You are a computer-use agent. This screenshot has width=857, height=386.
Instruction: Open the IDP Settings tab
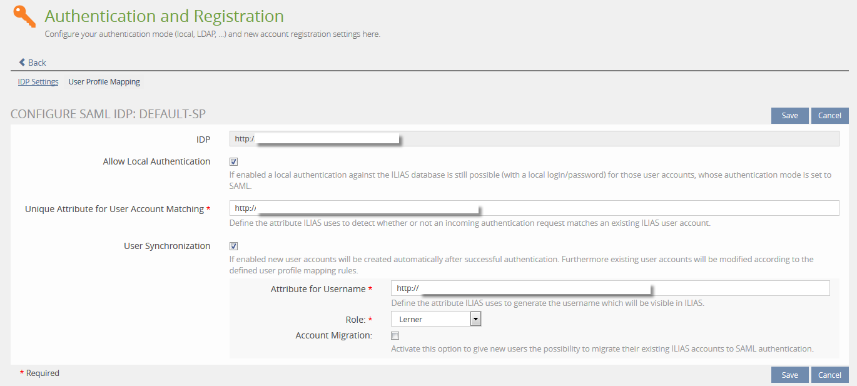click(38, 82)
